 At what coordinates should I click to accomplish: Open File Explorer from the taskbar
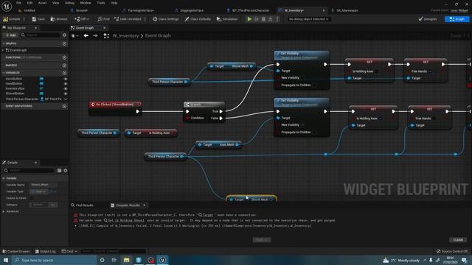pyautogui.click(x=126, y=260)
